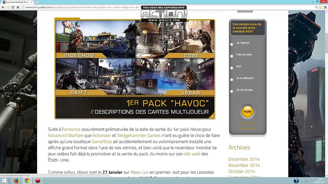
Task: Visit the "GameStop" link
Action: (102, 142)
